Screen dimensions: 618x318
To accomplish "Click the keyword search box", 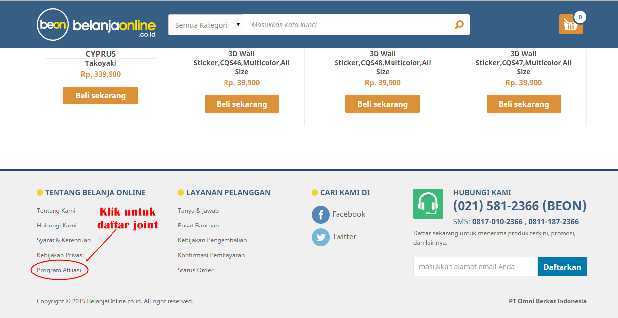I will pyautogui.click(x=347, y=24).
